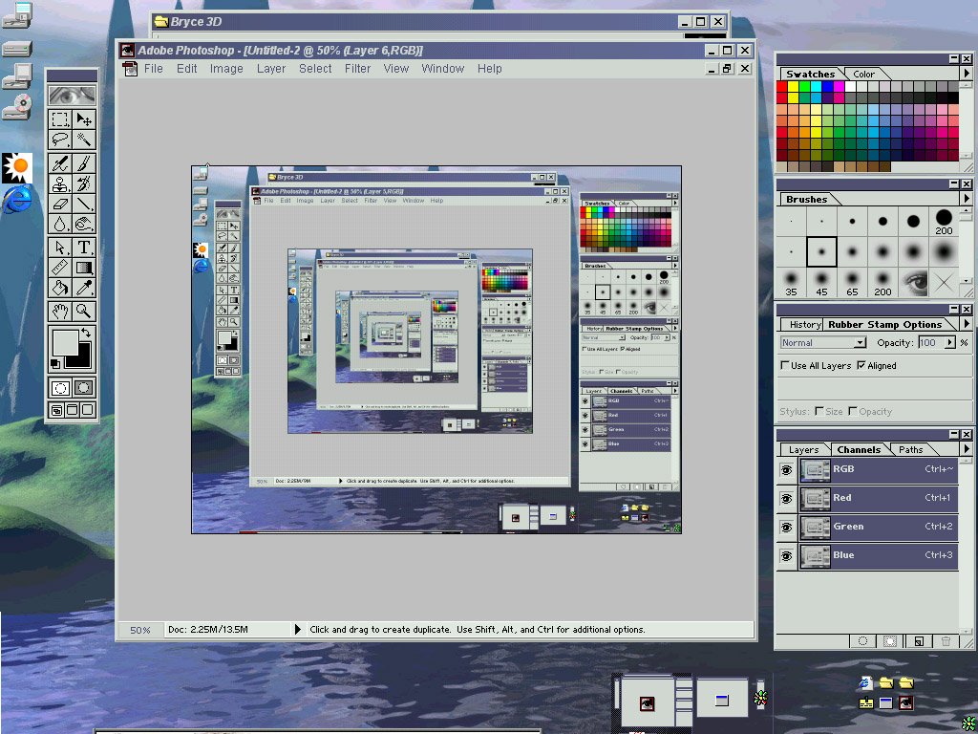
Task: Tick the Stylus Opacity checkbox
Action: coord(853,411)
